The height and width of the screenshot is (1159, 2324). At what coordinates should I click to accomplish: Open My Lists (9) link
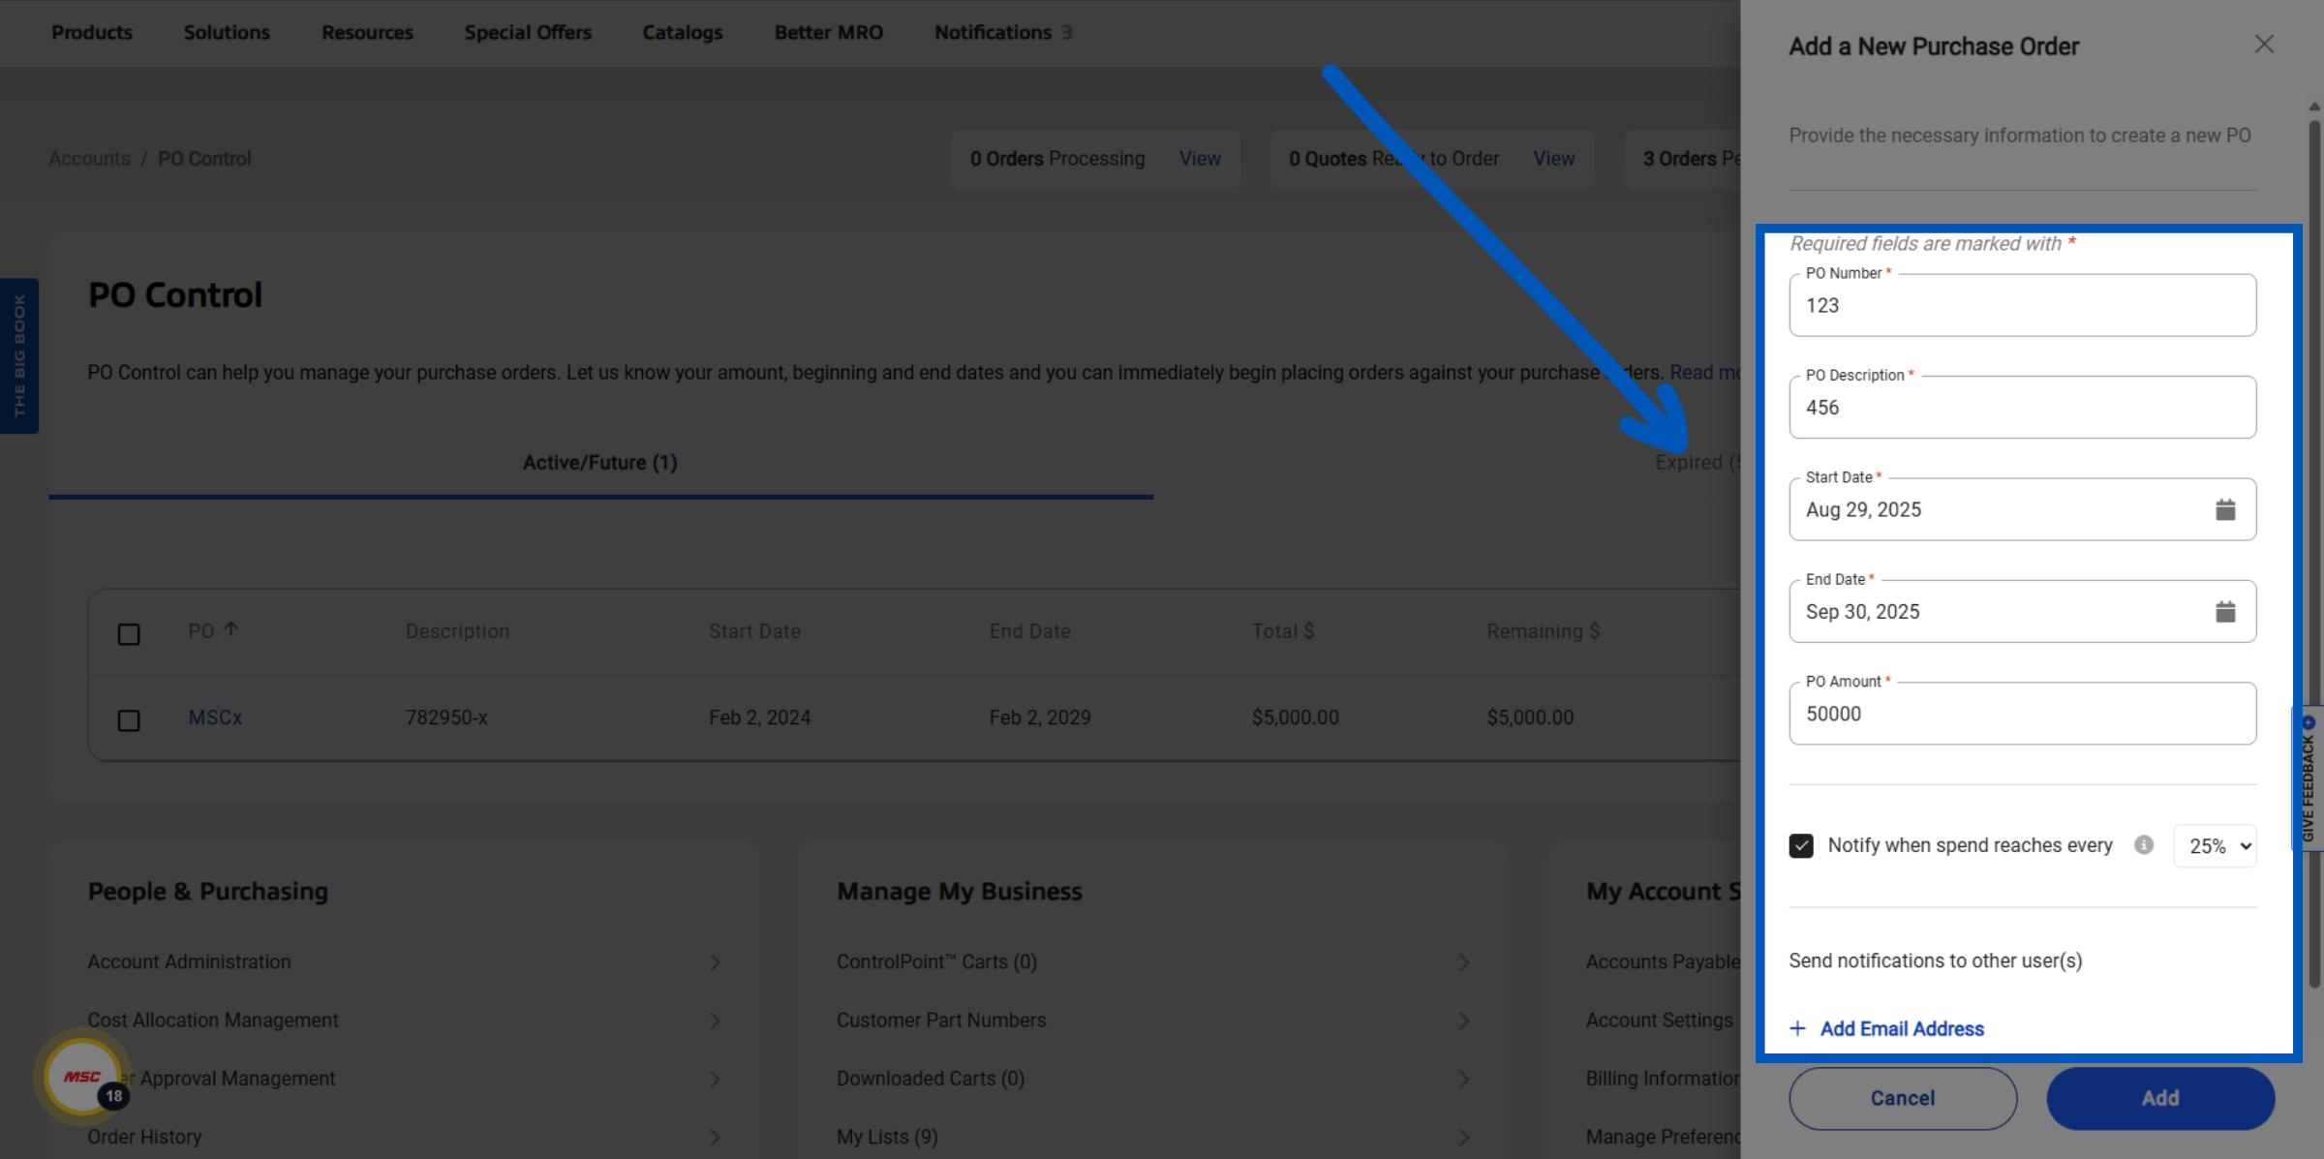click(x=887, y=1137)
